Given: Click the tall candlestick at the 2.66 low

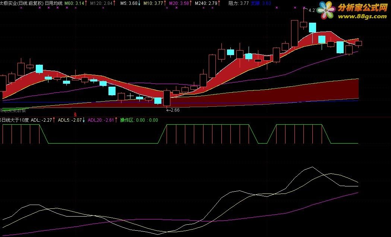Looking at the screenshot, I should (167, 98).
